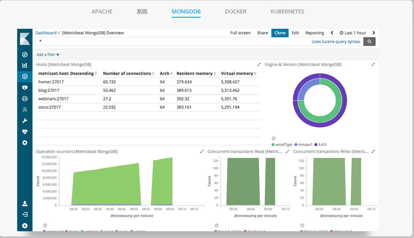The height and width of the screenshot is (238, 414).
Task: Go to next time range arrow
Action: point(374,33)
